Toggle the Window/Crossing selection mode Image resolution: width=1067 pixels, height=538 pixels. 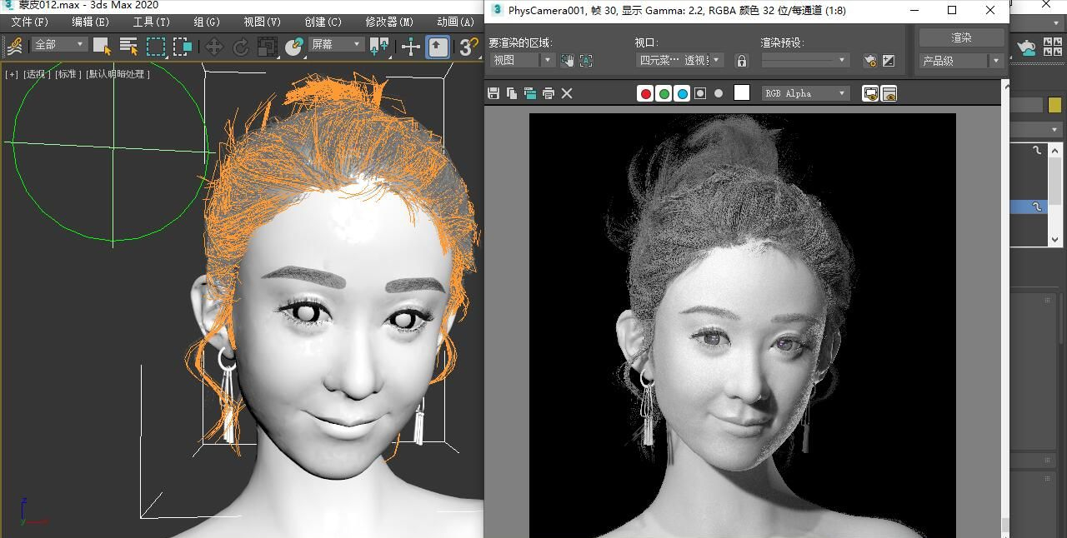coord(183,46)
